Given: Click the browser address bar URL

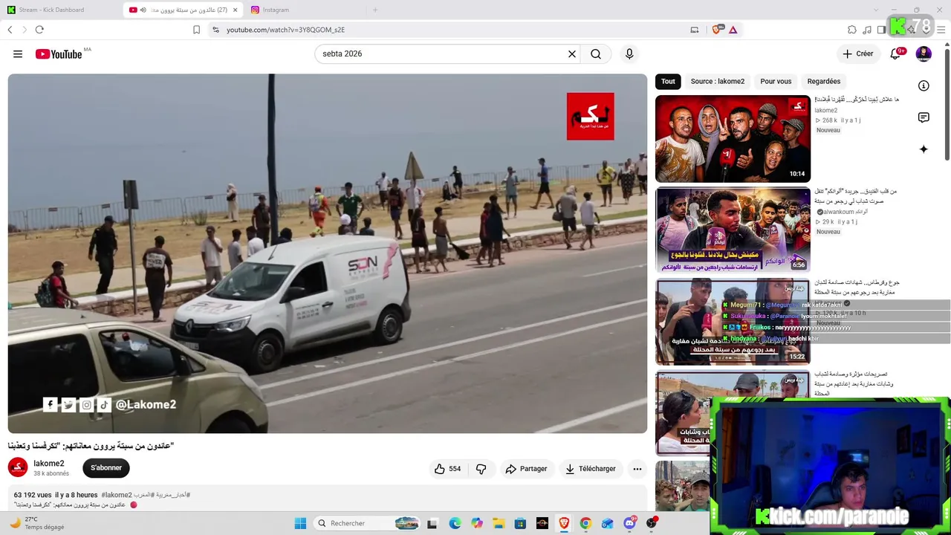Looking at the screenshot, I should 286,30.
